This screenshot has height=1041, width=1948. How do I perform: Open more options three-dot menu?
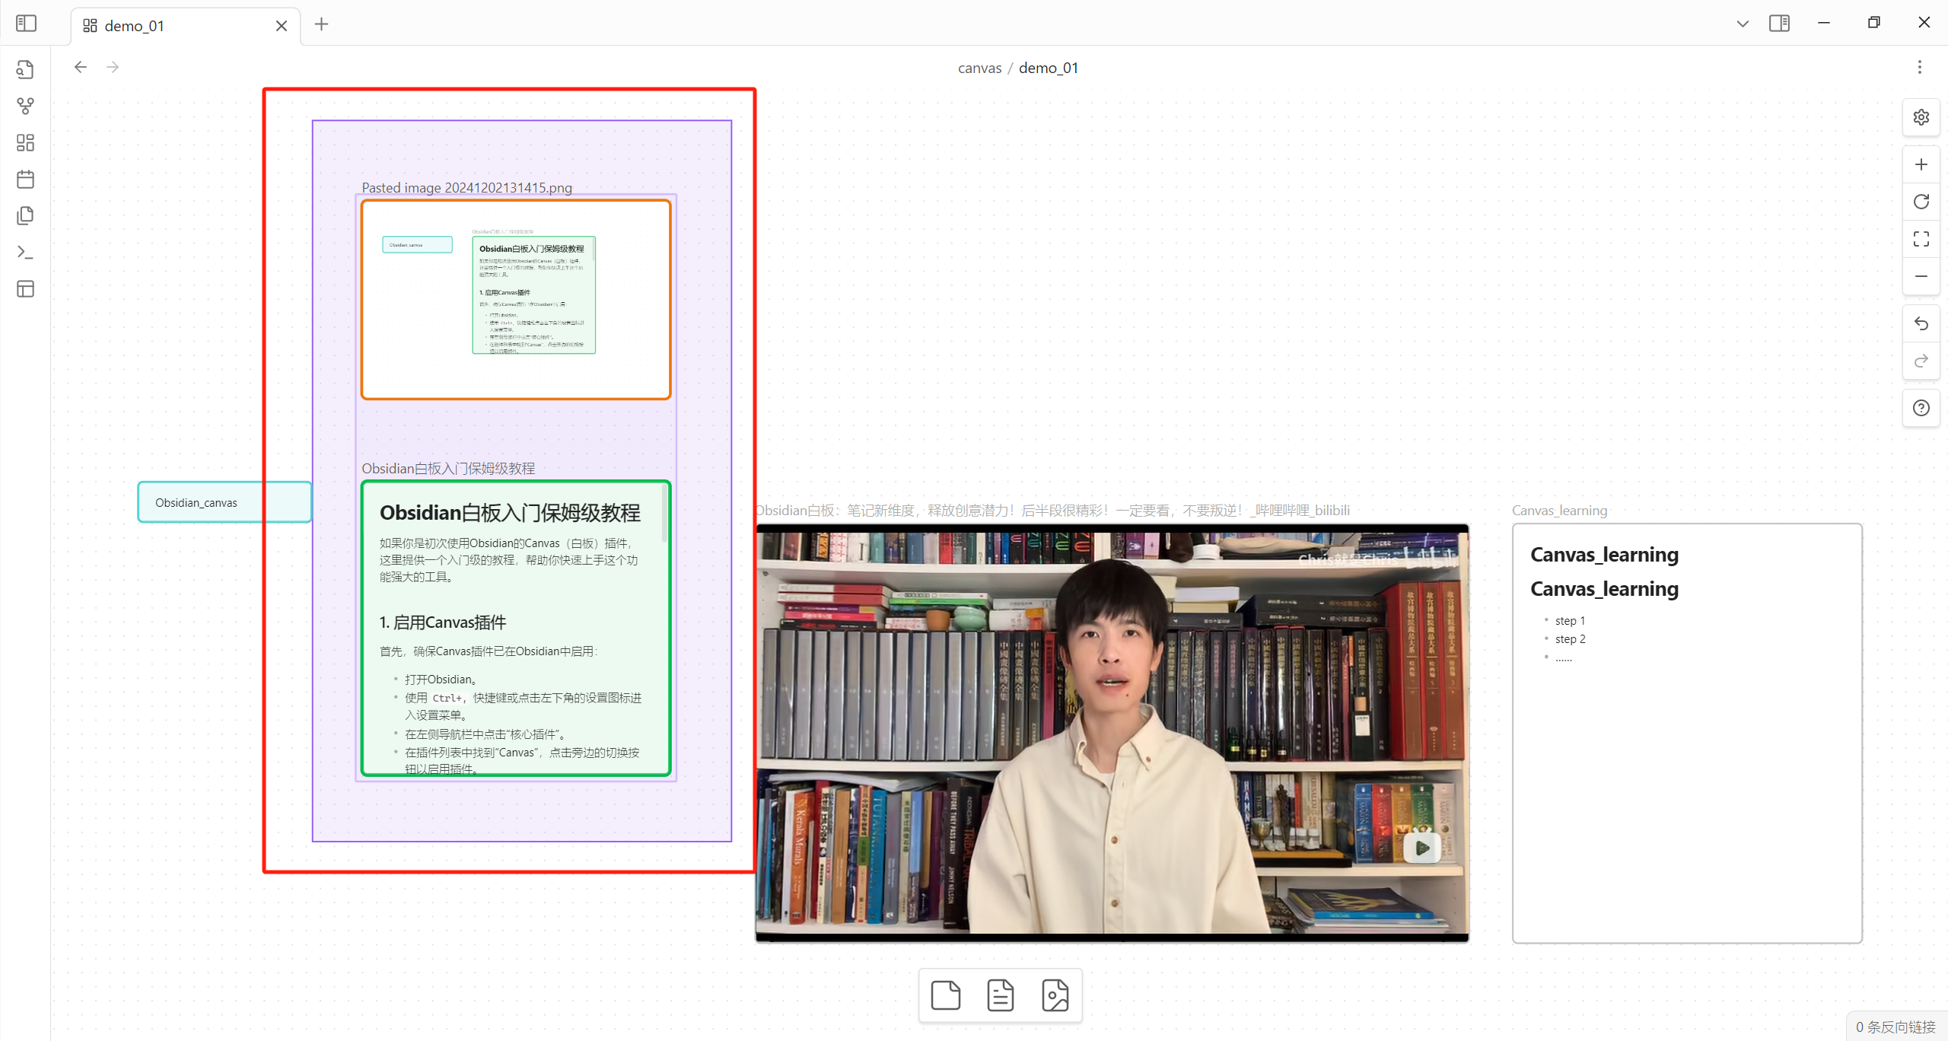(1919, 67)
